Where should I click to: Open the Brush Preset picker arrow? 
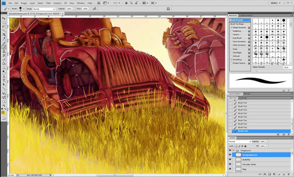[24, 9]
